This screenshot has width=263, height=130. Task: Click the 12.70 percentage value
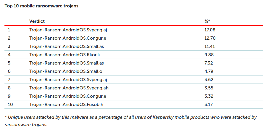tap(210, 38)
